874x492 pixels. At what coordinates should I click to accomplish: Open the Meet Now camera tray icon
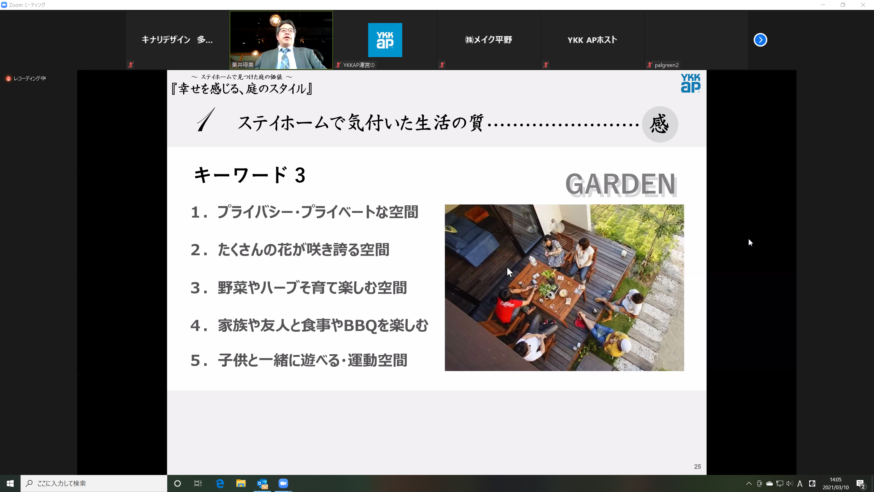click(x=759, y=483)
